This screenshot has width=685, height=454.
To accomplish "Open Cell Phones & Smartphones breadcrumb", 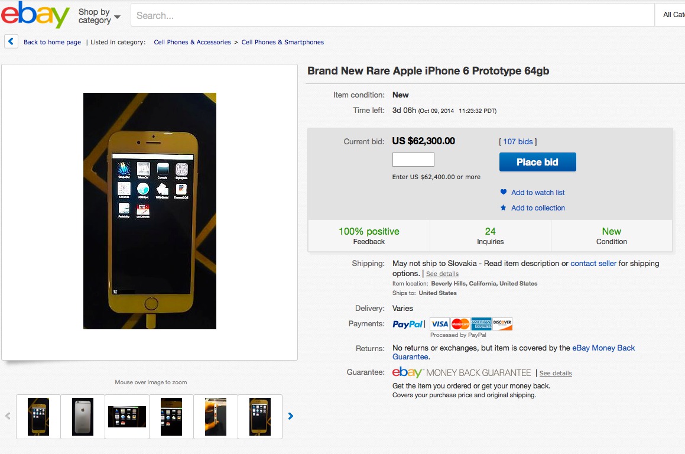I will [283, 43].
